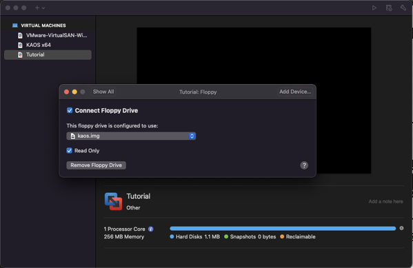
Task: Select VMware-VirtualSAN-Wi... virtual machine
Action: pos(48,35)
